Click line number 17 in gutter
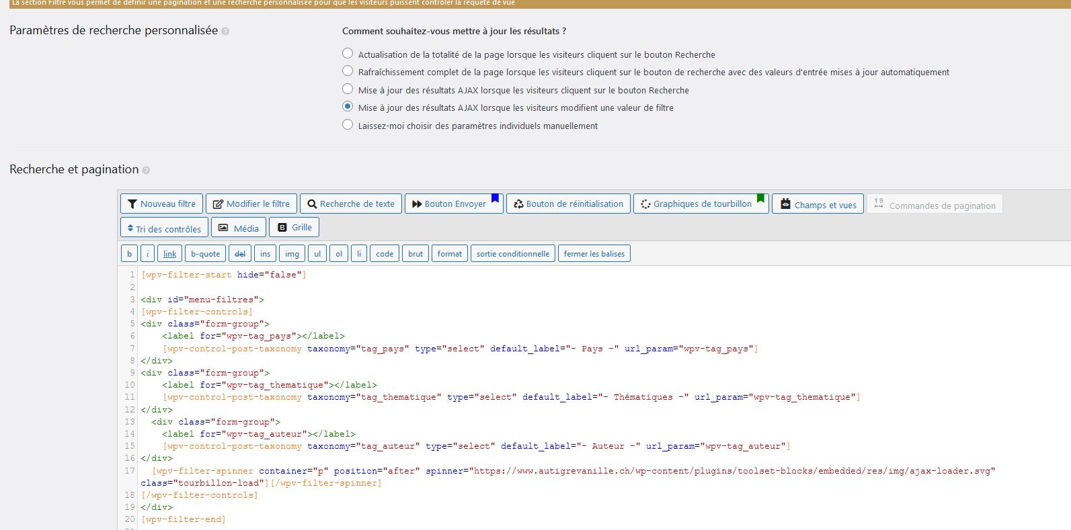This screenshot has height=530, width=1071. point(130,471)
